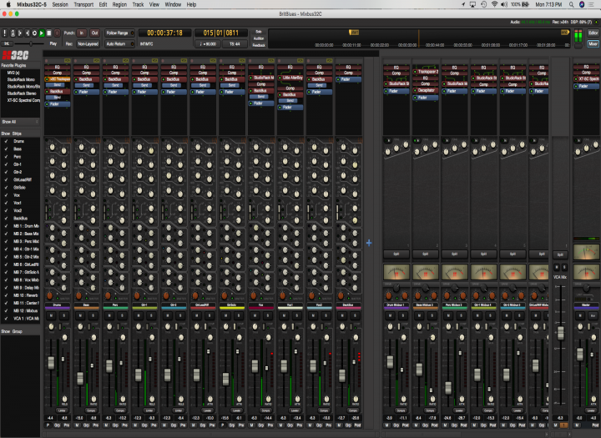The image size is (601, 438).
Task: Jump to session end with transport icon
Action: click(27, 33)
